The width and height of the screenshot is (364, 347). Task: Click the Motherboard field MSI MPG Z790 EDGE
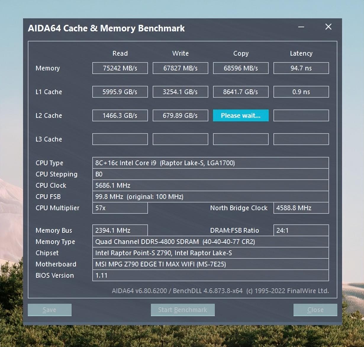point(210,264)
